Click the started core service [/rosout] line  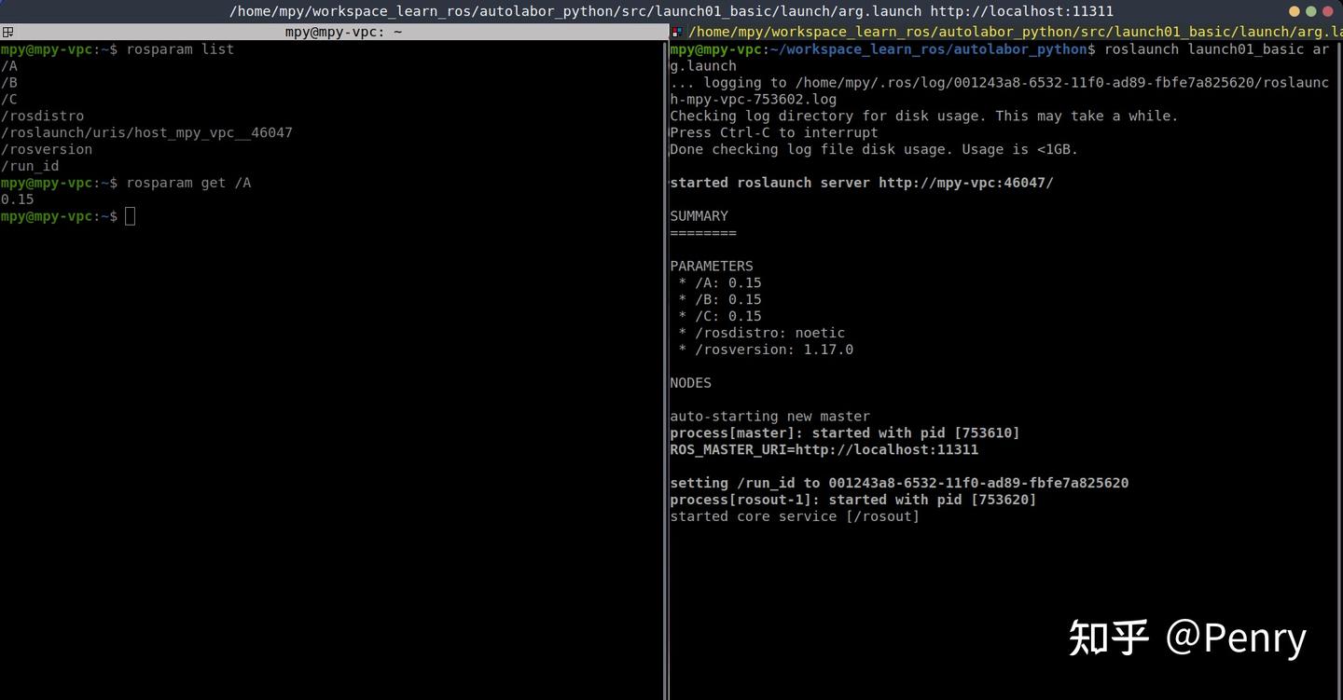click(x=794, y=515)
